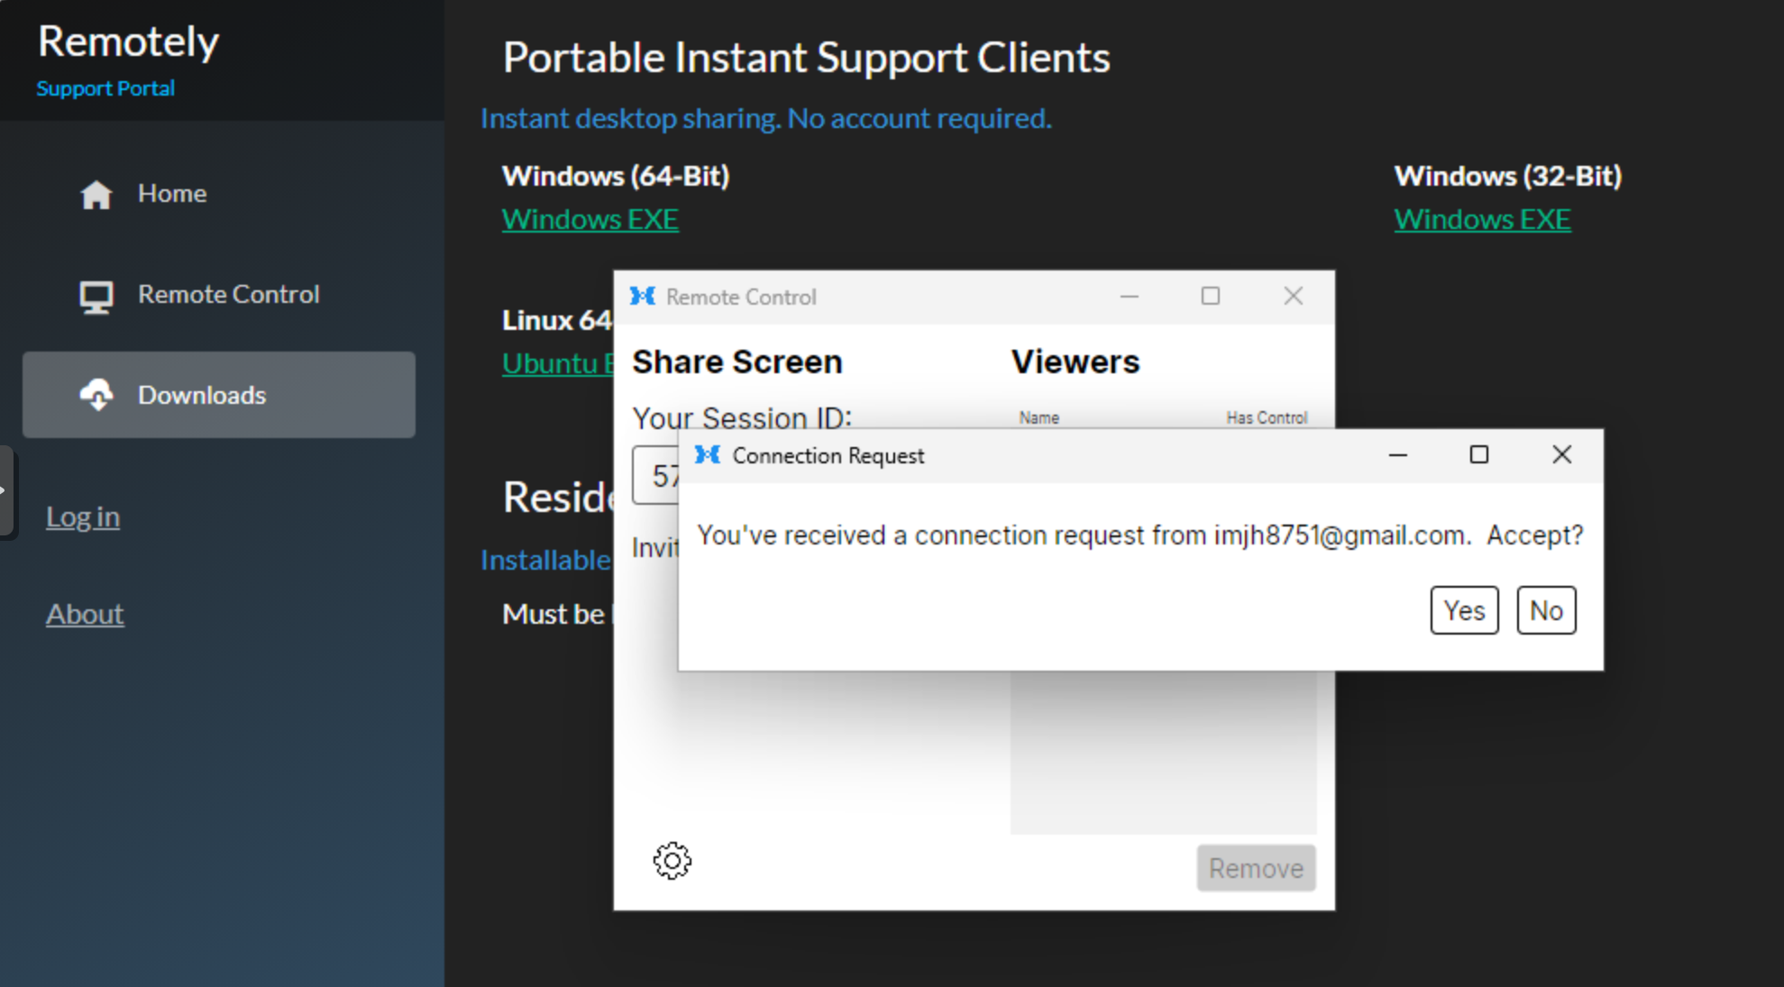Click the Share Screen heading
Screen dimensions: 1784x987
pyautogui.click(x=737, y=361)
